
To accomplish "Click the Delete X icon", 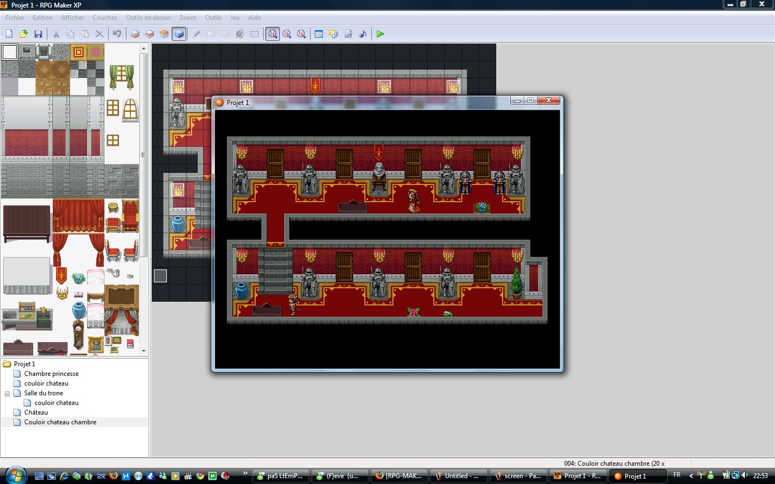I will [100, 34].
